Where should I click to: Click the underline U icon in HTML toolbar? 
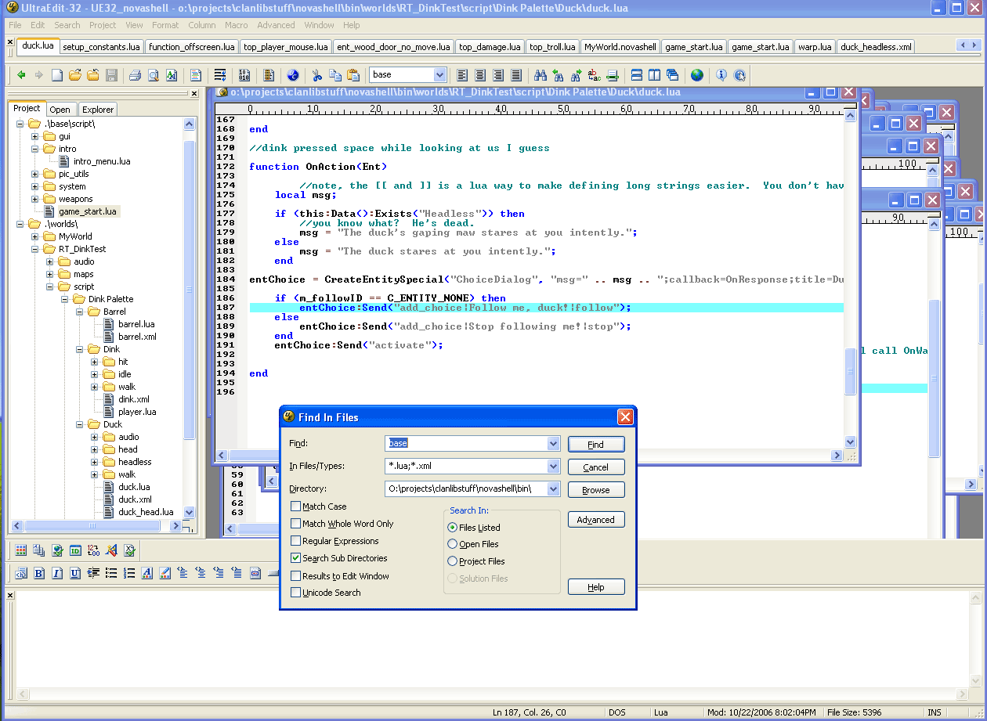[75, 573]
